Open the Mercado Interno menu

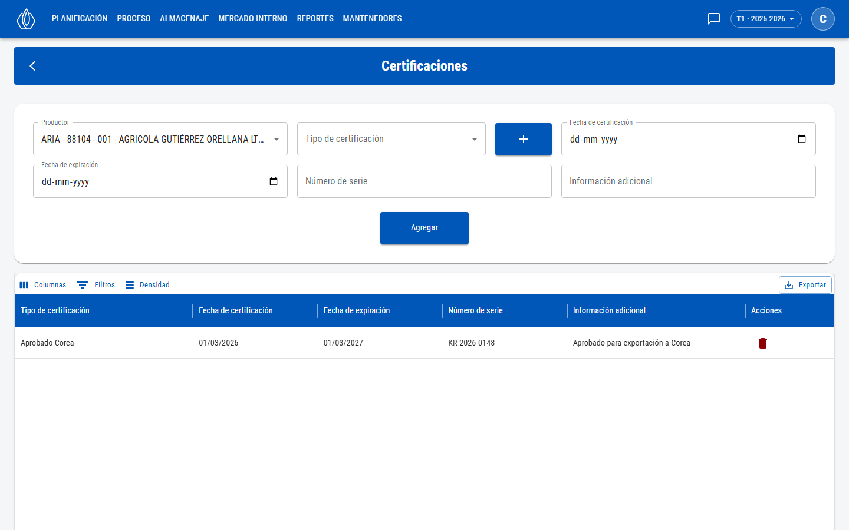[x=253, y=19]
